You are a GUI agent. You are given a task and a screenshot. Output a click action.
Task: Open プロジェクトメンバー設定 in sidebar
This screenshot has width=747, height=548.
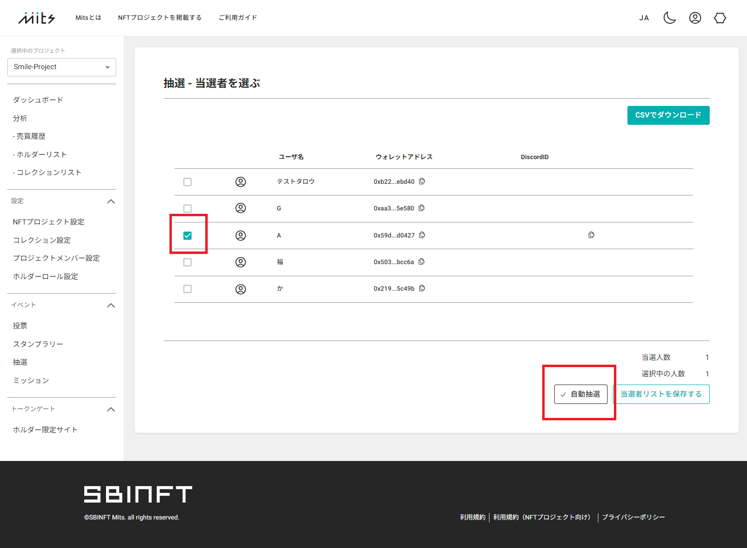[x=56, y=258]
